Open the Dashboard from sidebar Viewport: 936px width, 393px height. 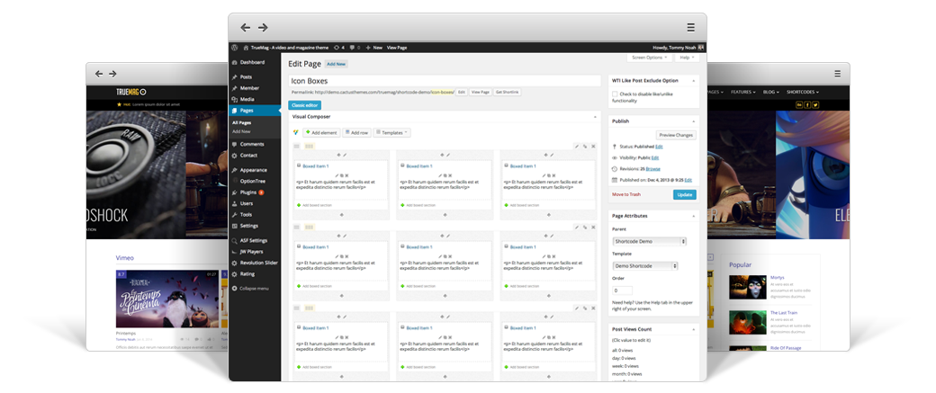(252, 62)
